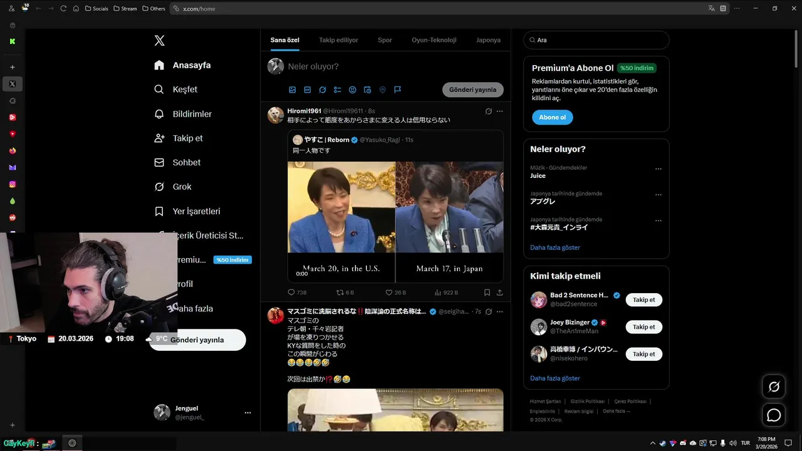View analytics of Hiromi1961 post
Screen dimensions: 802x451
[446, 293]
